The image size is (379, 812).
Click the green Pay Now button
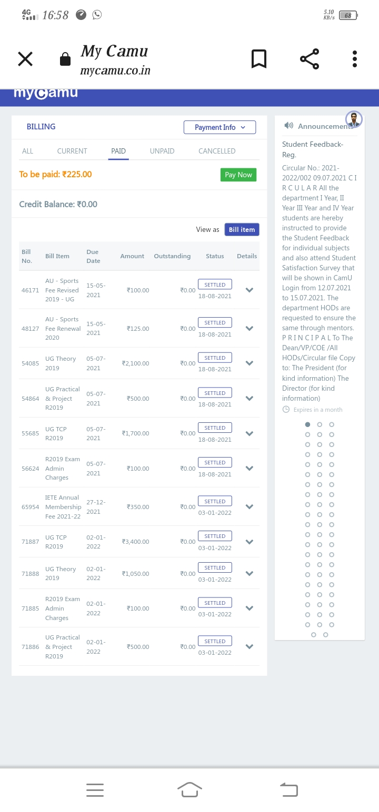[x=238, y=175]
